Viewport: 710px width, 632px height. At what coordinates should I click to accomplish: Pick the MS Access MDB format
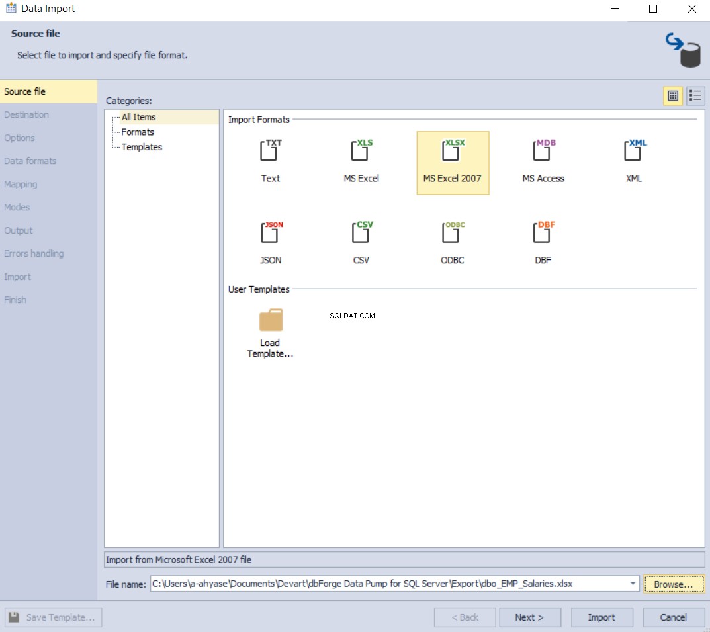[x=543, y=161]
